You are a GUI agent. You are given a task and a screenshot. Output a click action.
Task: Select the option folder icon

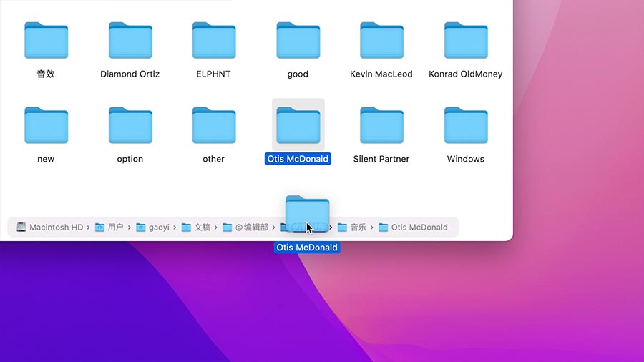(x=130, y=126)
